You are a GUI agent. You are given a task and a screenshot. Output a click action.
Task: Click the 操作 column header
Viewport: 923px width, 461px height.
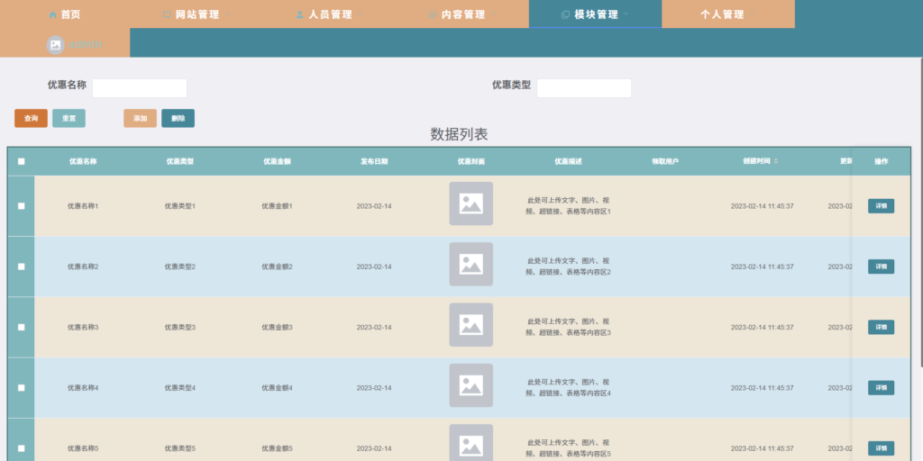coord(882,161)
